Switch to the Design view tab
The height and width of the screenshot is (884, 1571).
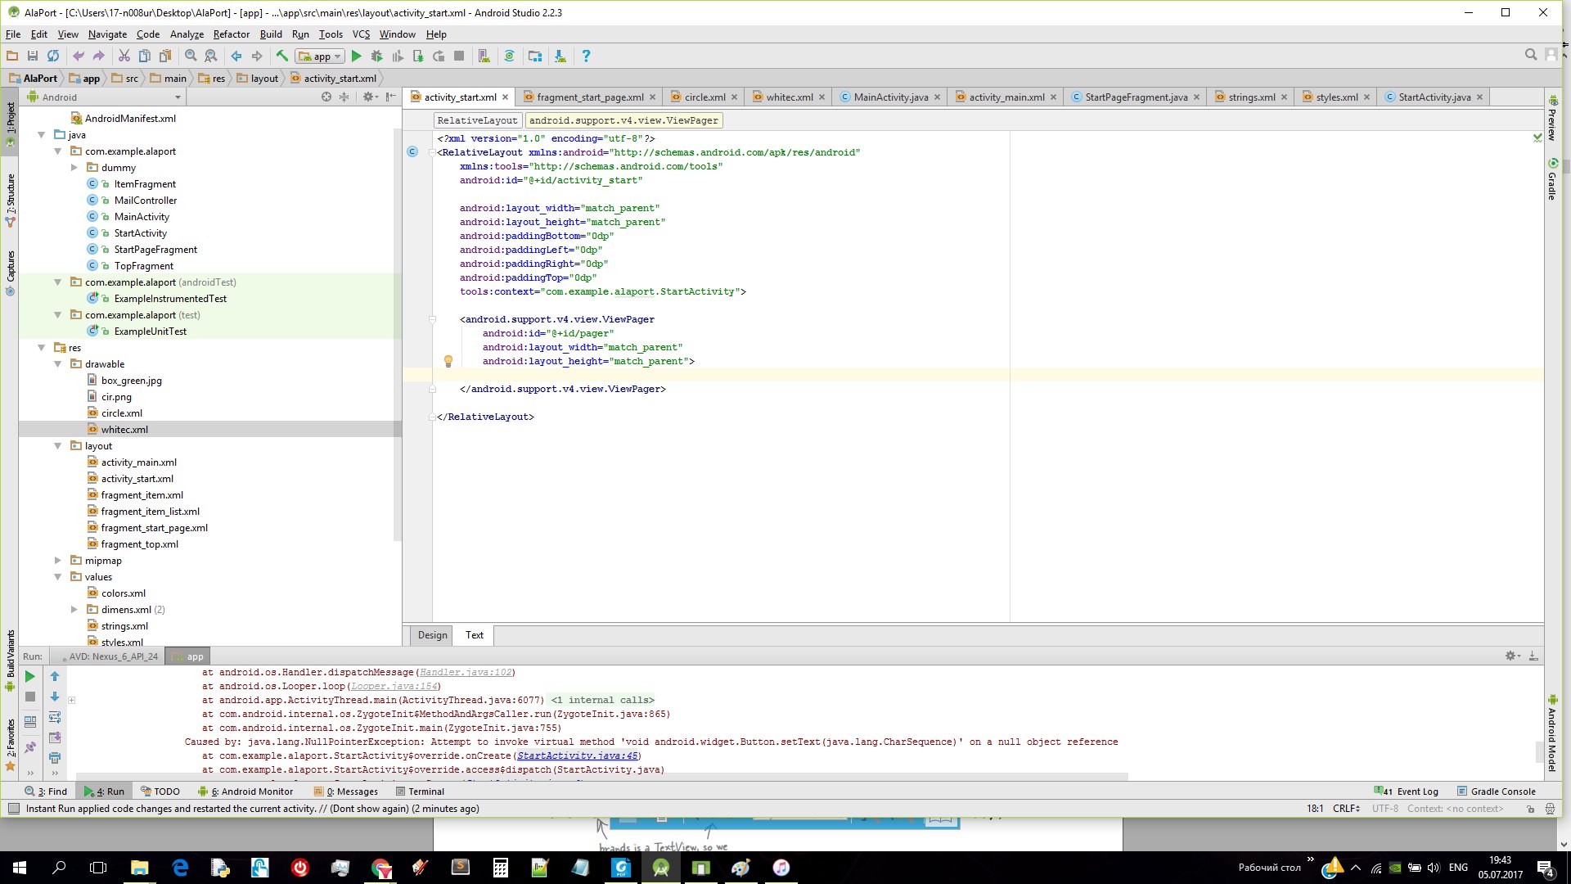[432, 635]
